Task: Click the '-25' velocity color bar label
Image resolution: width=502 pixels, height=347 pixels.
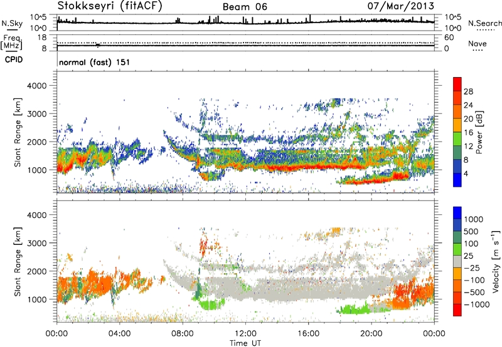Action: pos(471,268)
